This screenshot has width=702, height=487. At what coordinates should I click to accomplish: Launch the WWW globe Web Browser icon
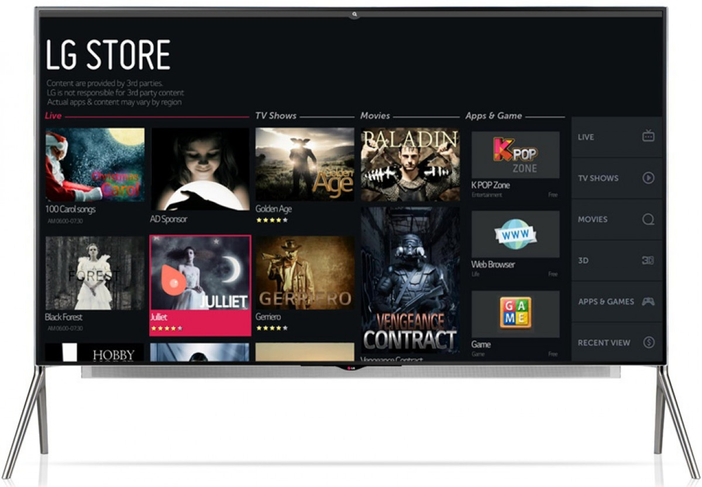(515, 234)
